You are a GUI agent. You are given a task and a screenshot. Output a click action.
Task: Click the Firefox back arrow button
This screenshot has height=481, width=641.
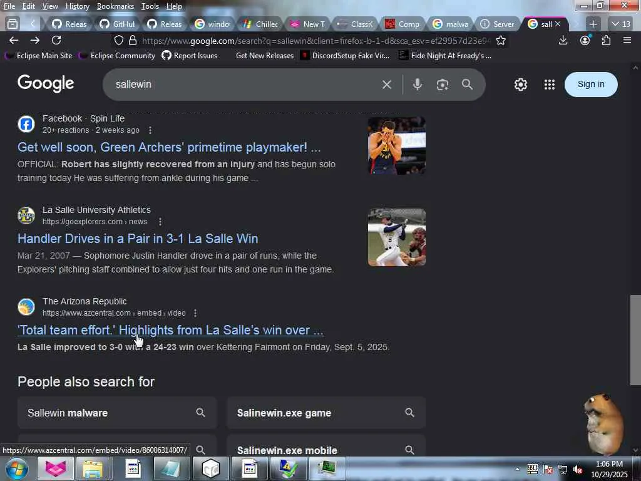[x=14, y=40]
